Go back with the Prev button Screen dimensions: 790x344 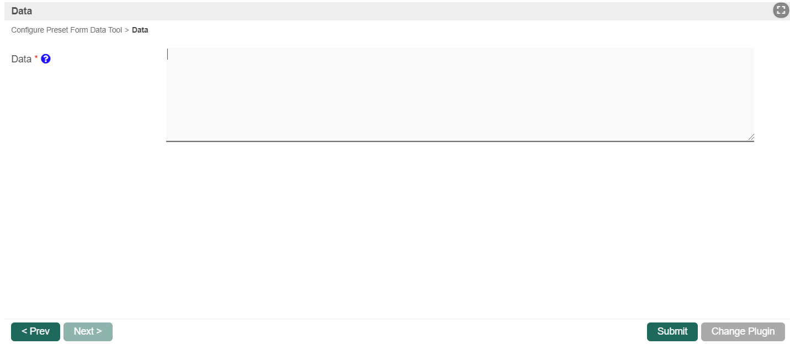(x=35, y=331)
